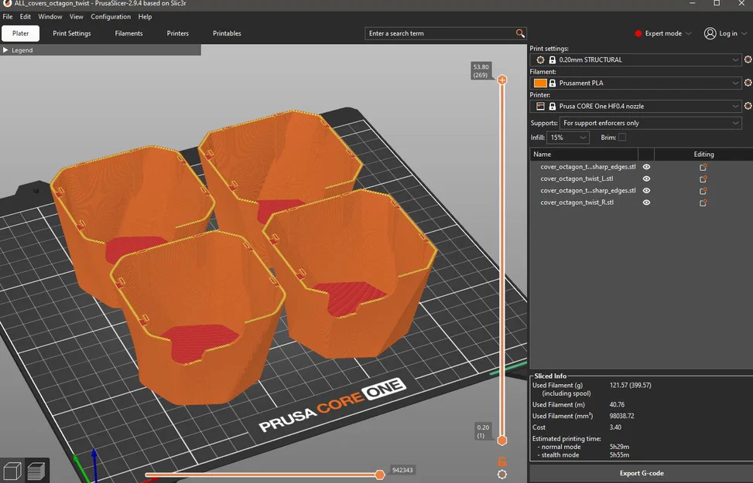Viewport: 753px width, 483px height.
Task: Open the Print settings preset dropdown
Action: click(x=635, y=60)
